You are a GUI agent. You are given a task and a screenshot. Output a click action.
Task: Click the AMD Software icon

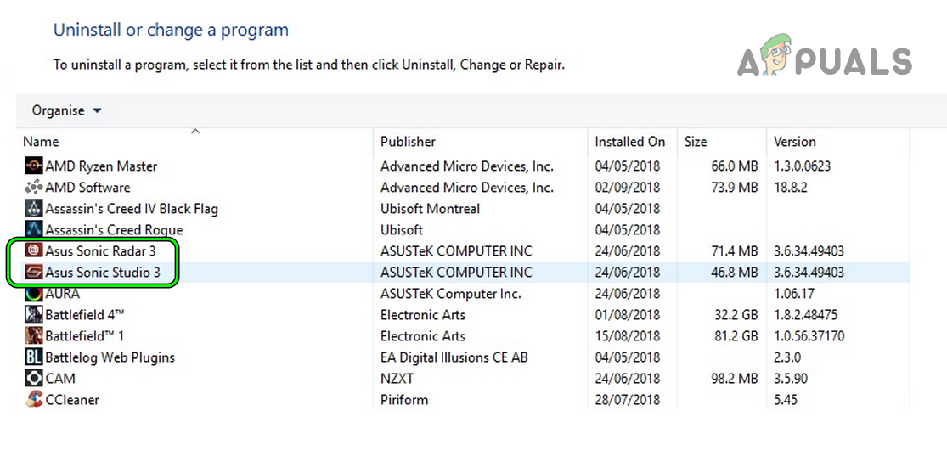coord(34,188)
